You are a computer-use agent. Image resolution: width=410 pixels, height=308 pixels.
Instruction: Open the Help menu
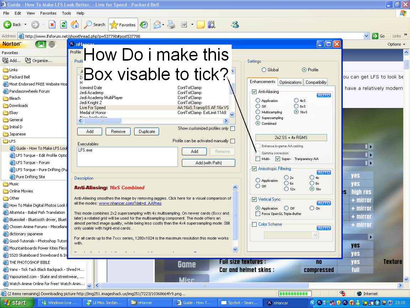80,13
